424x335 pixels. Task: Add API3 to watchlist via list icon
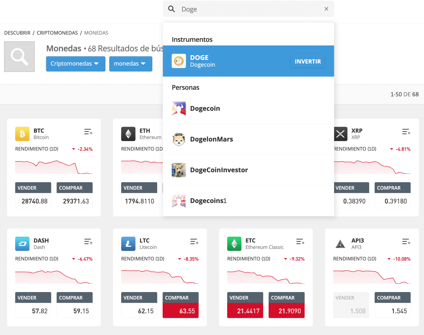[x=406, y=242]
